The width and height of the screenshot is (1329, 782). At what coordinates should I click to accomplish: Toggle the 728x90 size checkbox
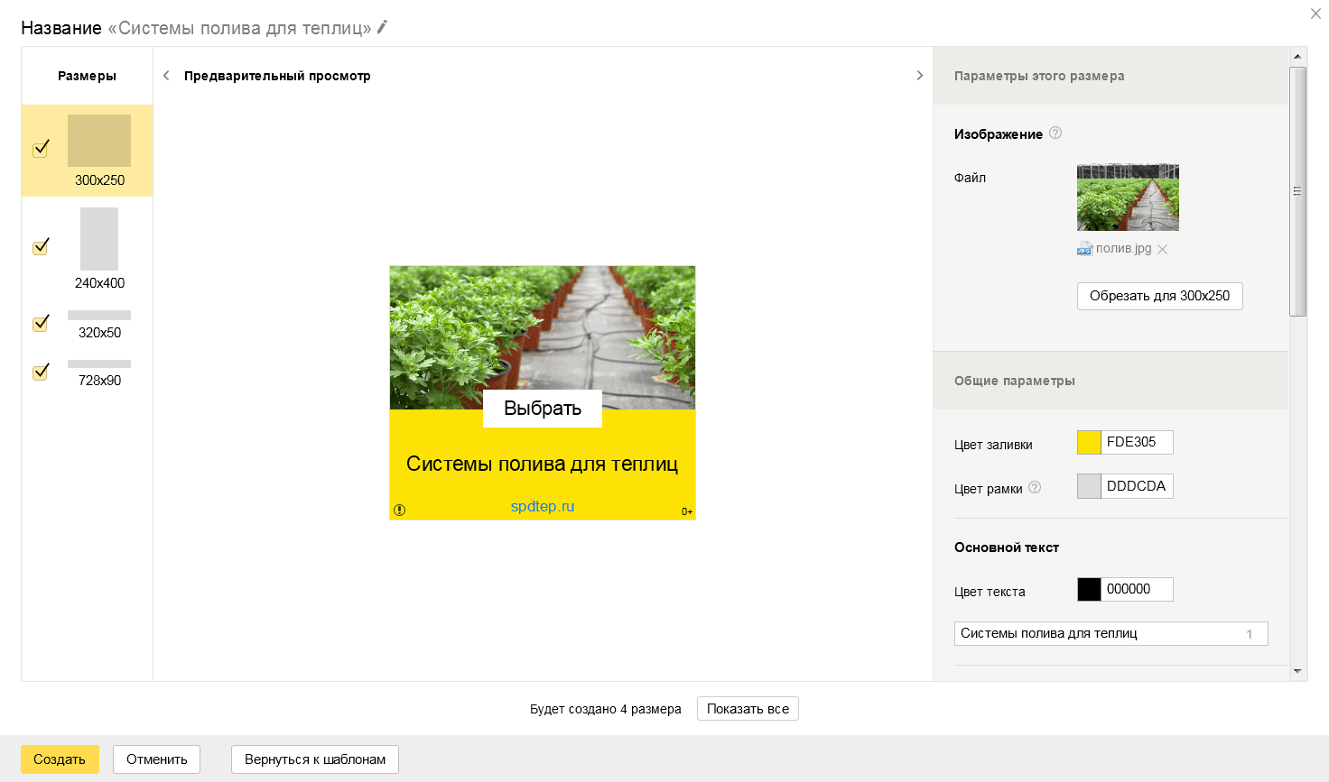[x=41, y=372]
